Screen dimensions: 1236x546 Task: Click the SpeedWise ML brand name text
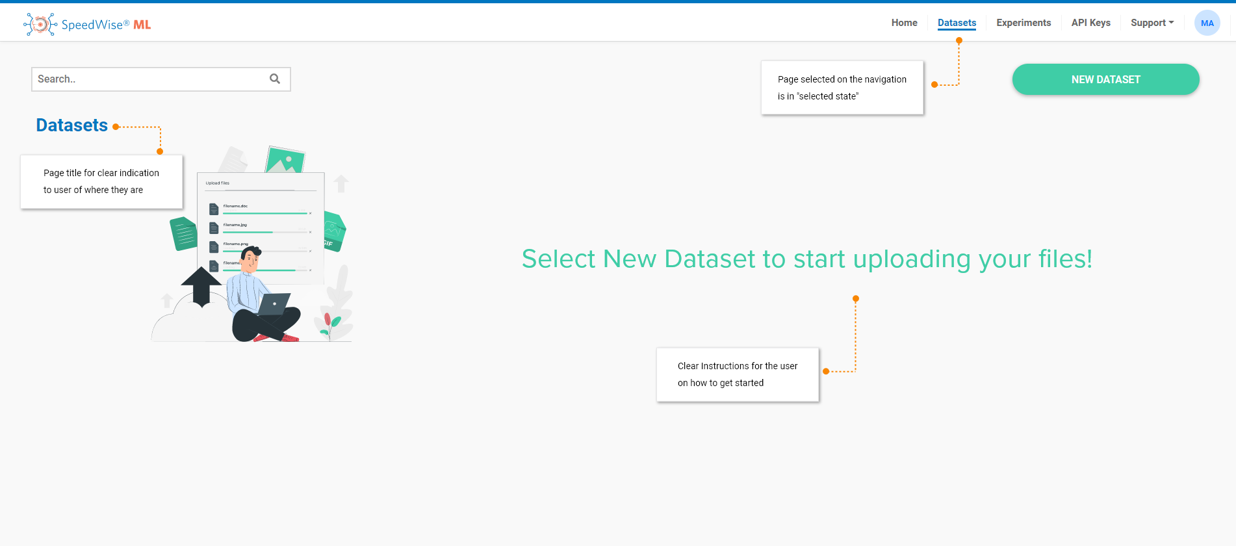106,25
